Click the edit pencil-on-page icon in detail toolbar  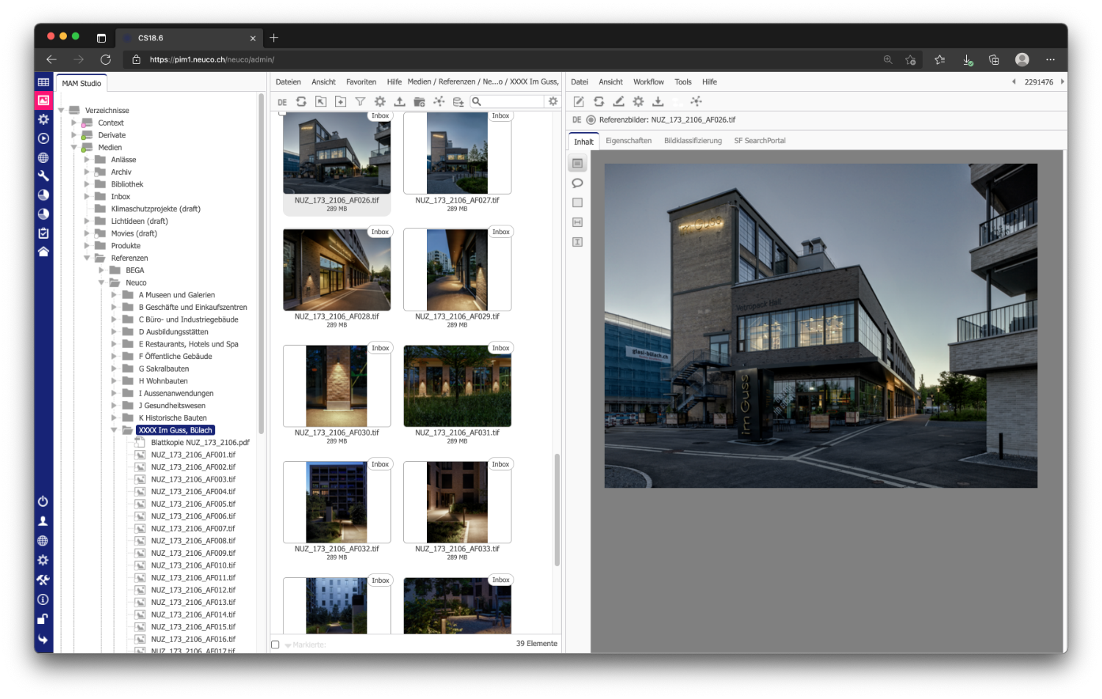579,101
